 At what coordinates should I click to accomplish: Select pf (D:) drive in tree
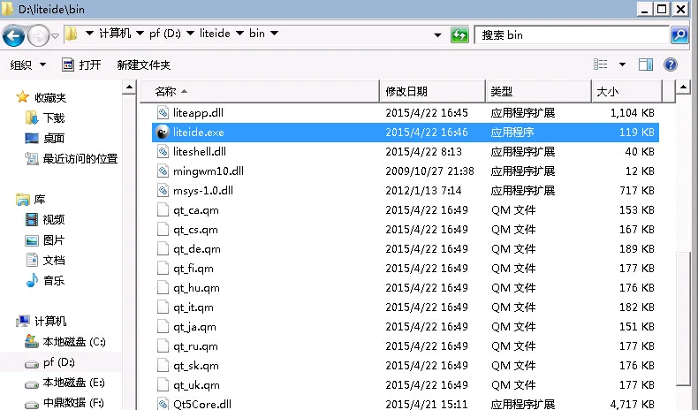(x=59, y=362)
